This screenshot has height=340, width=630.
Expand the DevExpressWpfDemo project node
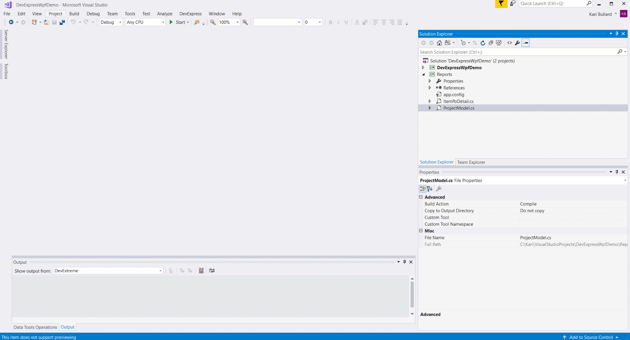click(423, 68)
